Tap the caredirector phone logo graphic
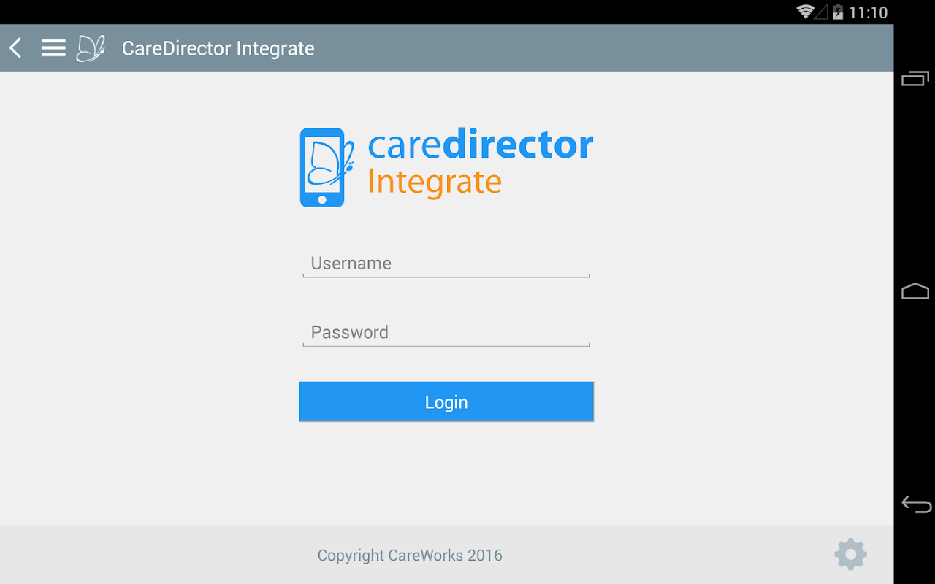This screenshot has height=584, width=935. point(327,167)
